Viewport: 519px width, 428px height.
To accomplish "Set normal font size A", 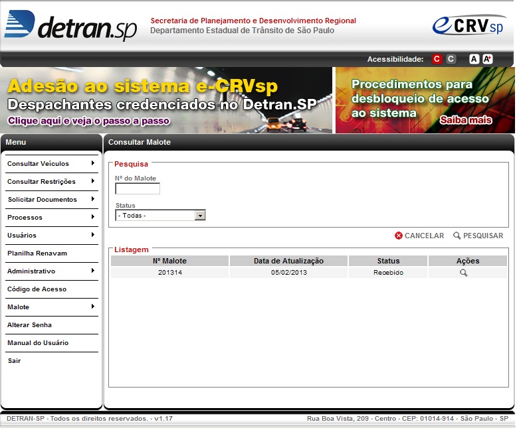I will click(x=474, y=59).
